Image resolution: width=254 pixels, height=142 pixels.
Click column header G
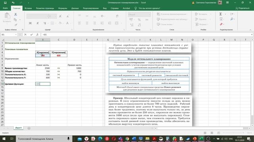point(108,39)
